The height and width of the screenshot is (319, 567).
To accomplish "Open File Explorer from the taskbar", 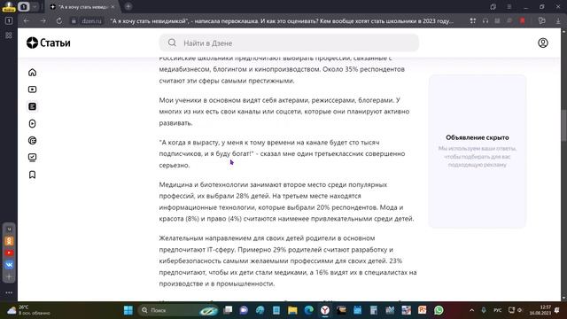I will [x=292, y=310].
